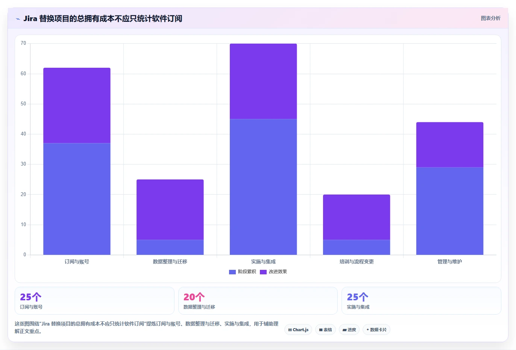Screen dimensions: 516x350
Task: Click the 实施与集成 x-axis label
Action: [263, 262]
